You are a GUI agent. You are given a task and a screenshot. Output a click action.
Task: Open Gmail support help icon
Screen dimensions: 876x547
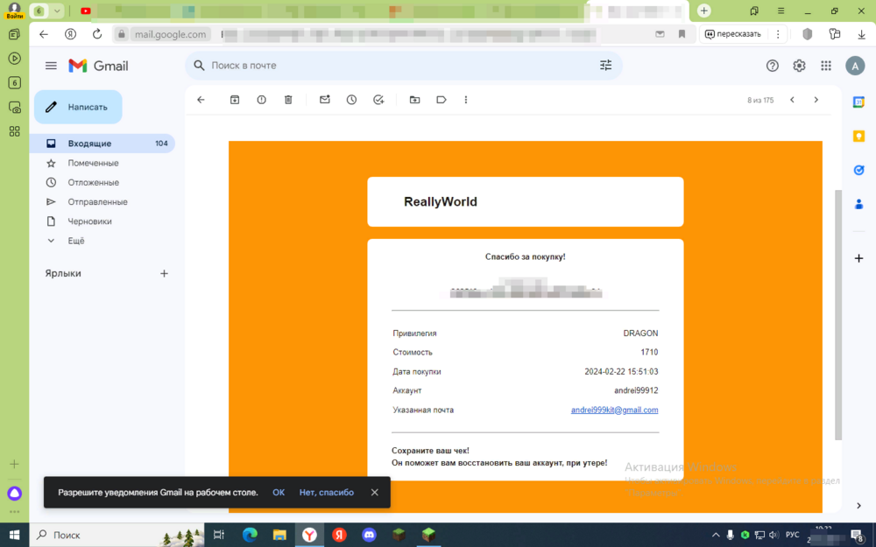(772, 66)
